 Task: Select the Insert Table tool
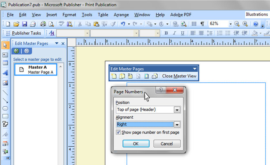coord(5,63)
